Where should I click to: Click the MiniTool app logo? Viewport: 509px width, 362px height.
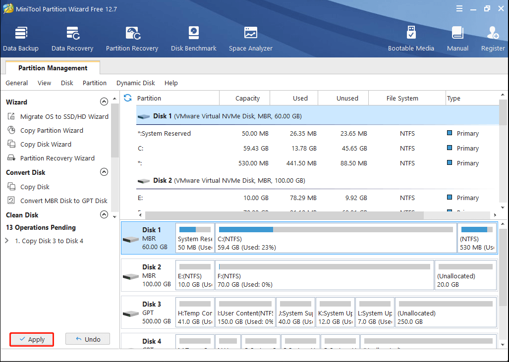[x=8, y=9]
